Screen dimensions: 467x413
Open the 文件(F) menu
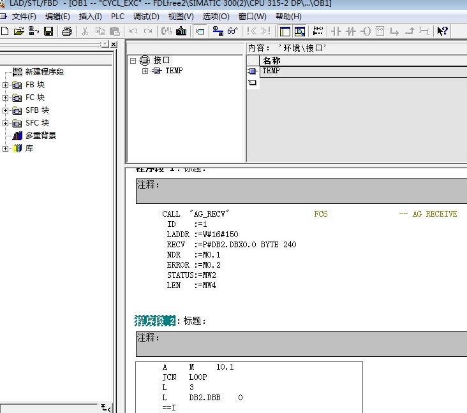pyautogui.click(x=24, y=17)
